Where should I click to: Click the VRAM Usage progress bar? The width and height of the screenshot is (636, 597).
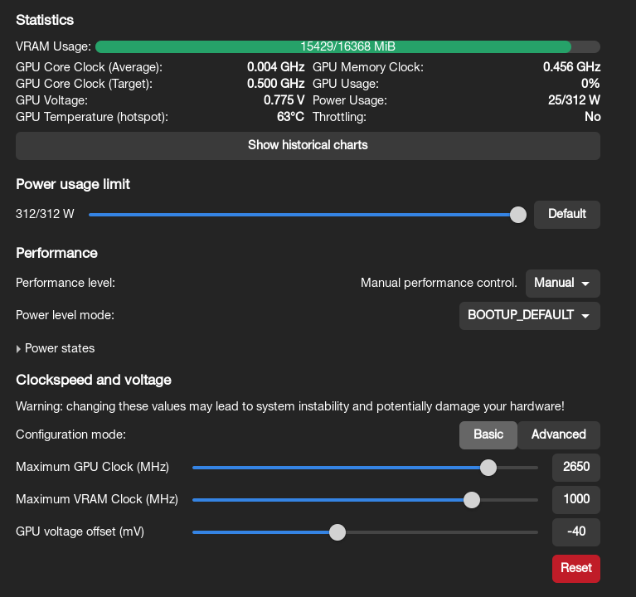pyautogui.click(x=347, y=46)
